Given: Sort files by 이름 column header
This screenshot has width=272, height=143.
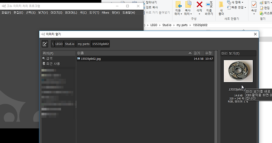Looking at the screenshot, I should pos(134,53).
